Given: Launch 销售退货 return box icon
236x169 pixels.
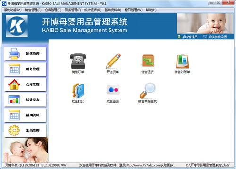Looking at the screenshot, I should [x=148, y=61].
